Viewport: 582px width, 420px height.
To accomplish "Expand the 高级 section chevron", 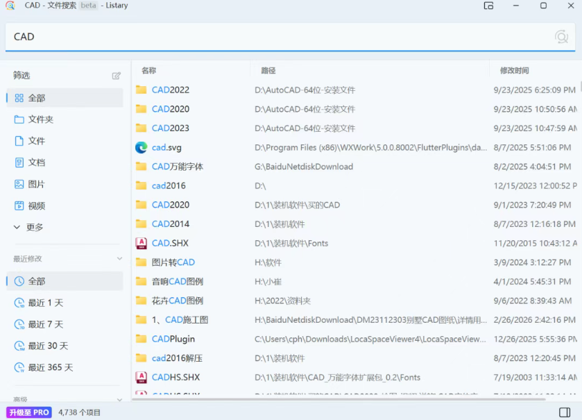I will pyautogui.click(x=119, y=400).
